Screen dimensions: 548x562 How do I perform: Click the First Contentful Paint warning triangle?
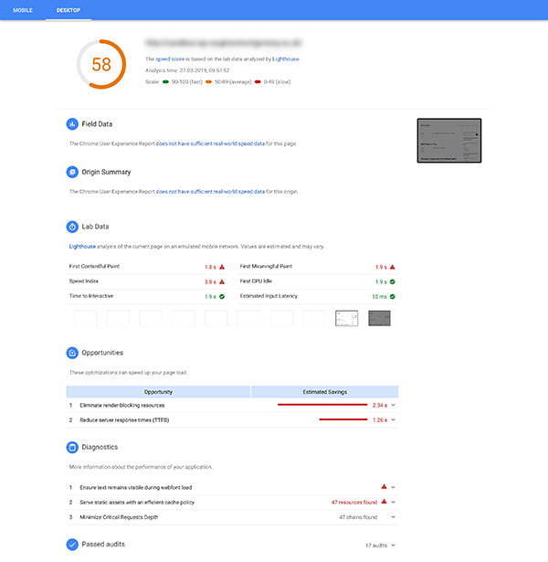tap(222, 267)
